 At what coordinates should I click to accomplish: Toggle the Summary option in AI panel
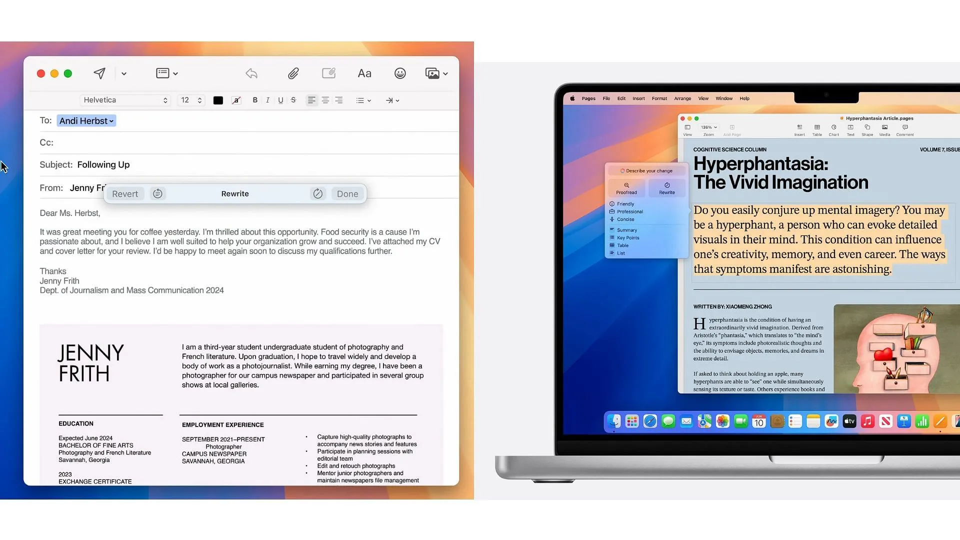click(626, 229)
